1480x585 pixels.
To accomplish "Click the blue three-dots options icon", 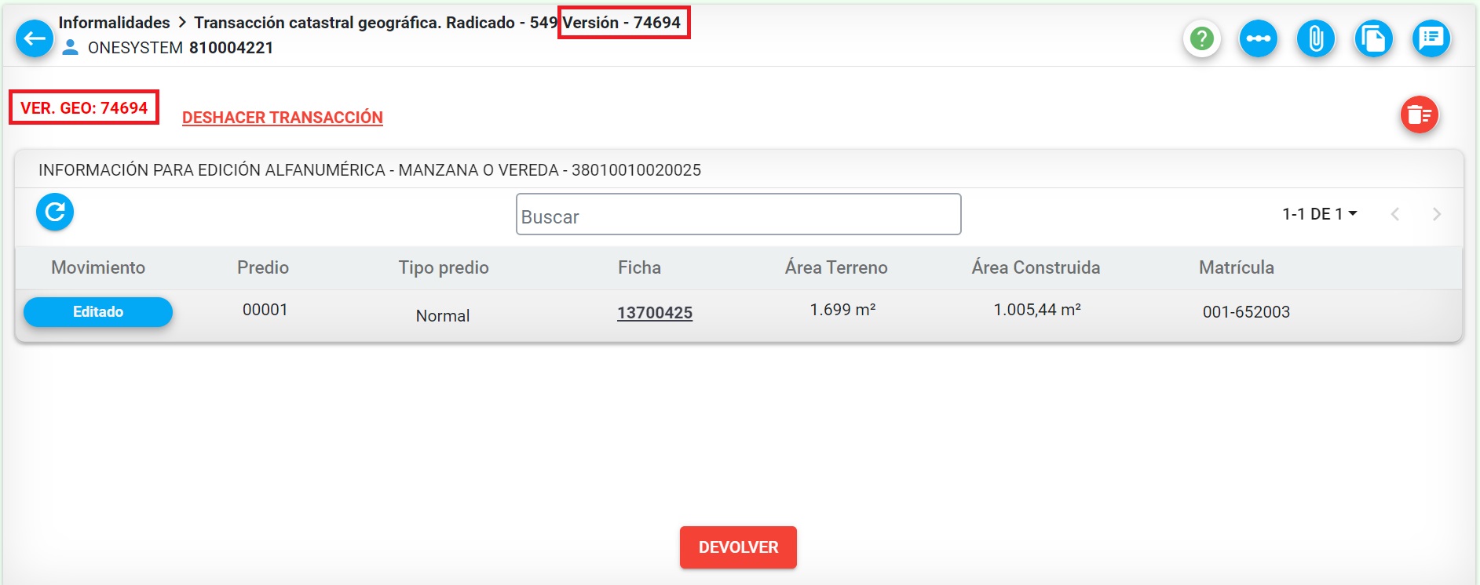I will click(x=1259, y=38).
